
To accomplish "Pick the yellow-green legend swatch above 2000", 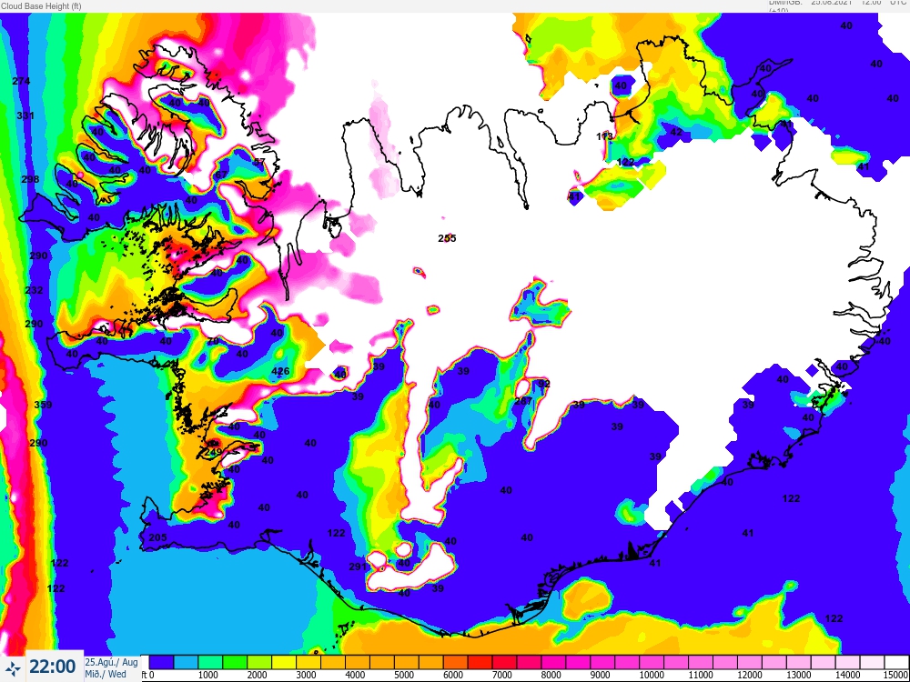I will (x=259, y=662).
